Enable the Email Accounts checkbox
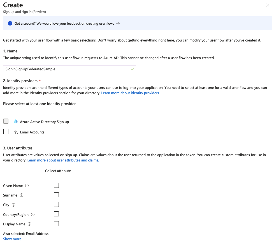 [x=6, y=131]
